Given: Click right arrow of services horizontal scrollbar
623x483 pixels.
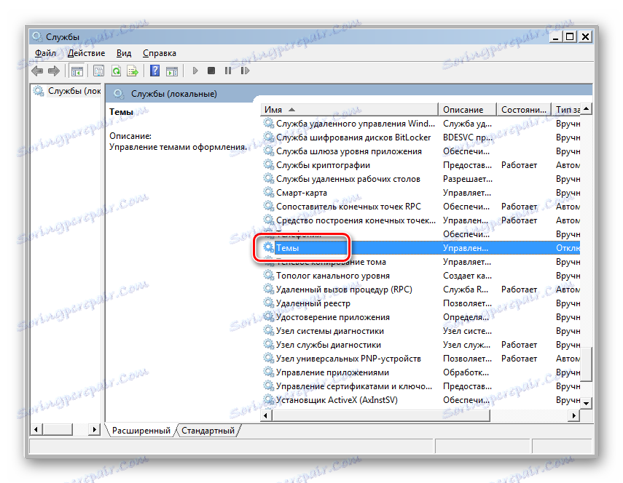Looking at the screenshot, I should [574, 415].
